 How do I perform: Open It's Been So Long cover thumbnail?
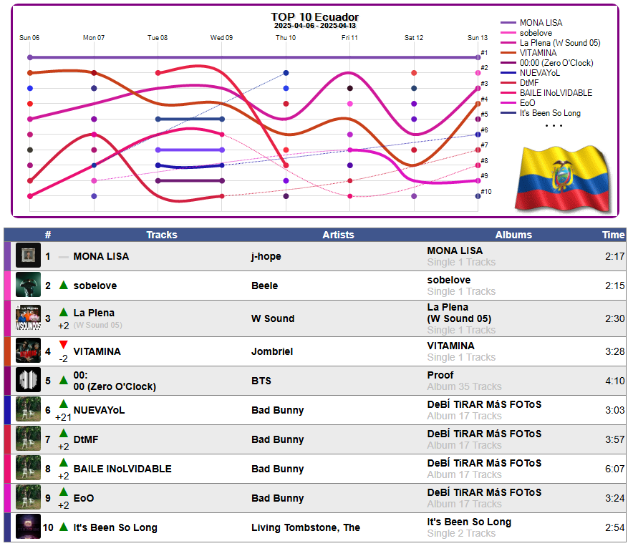(28, 527)
